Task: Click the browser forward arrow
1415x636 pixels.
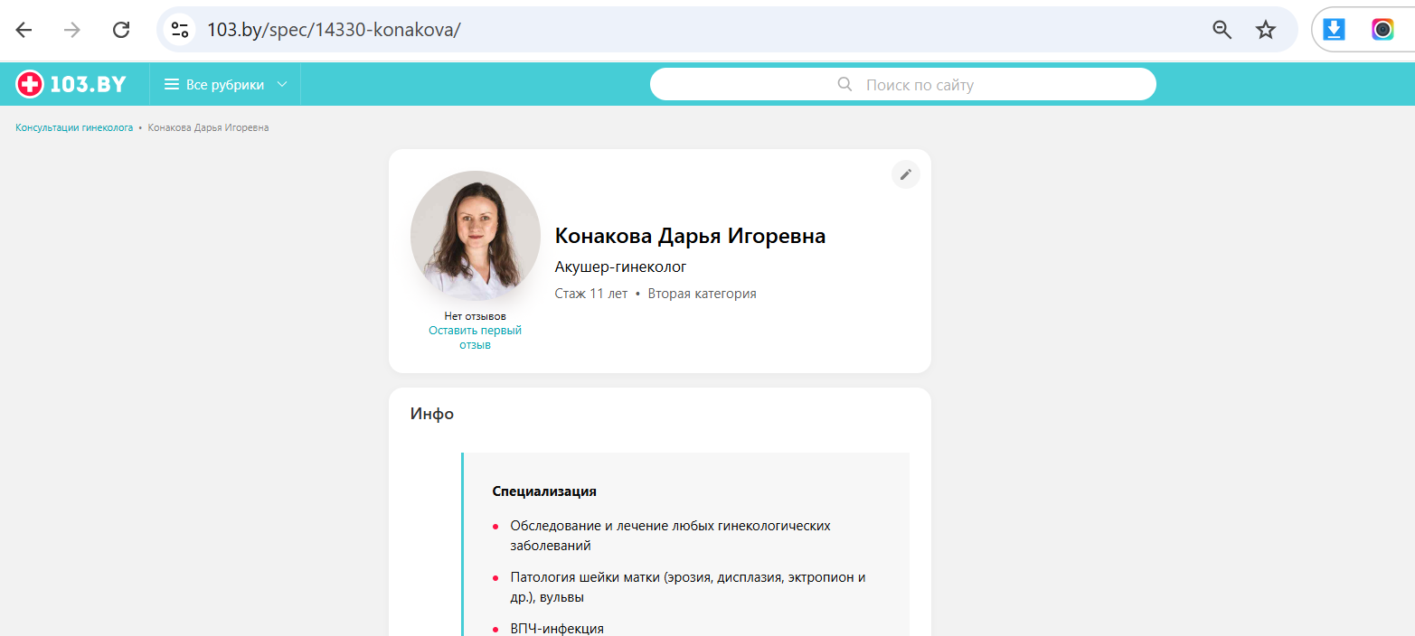Action: tap(72, 30)
